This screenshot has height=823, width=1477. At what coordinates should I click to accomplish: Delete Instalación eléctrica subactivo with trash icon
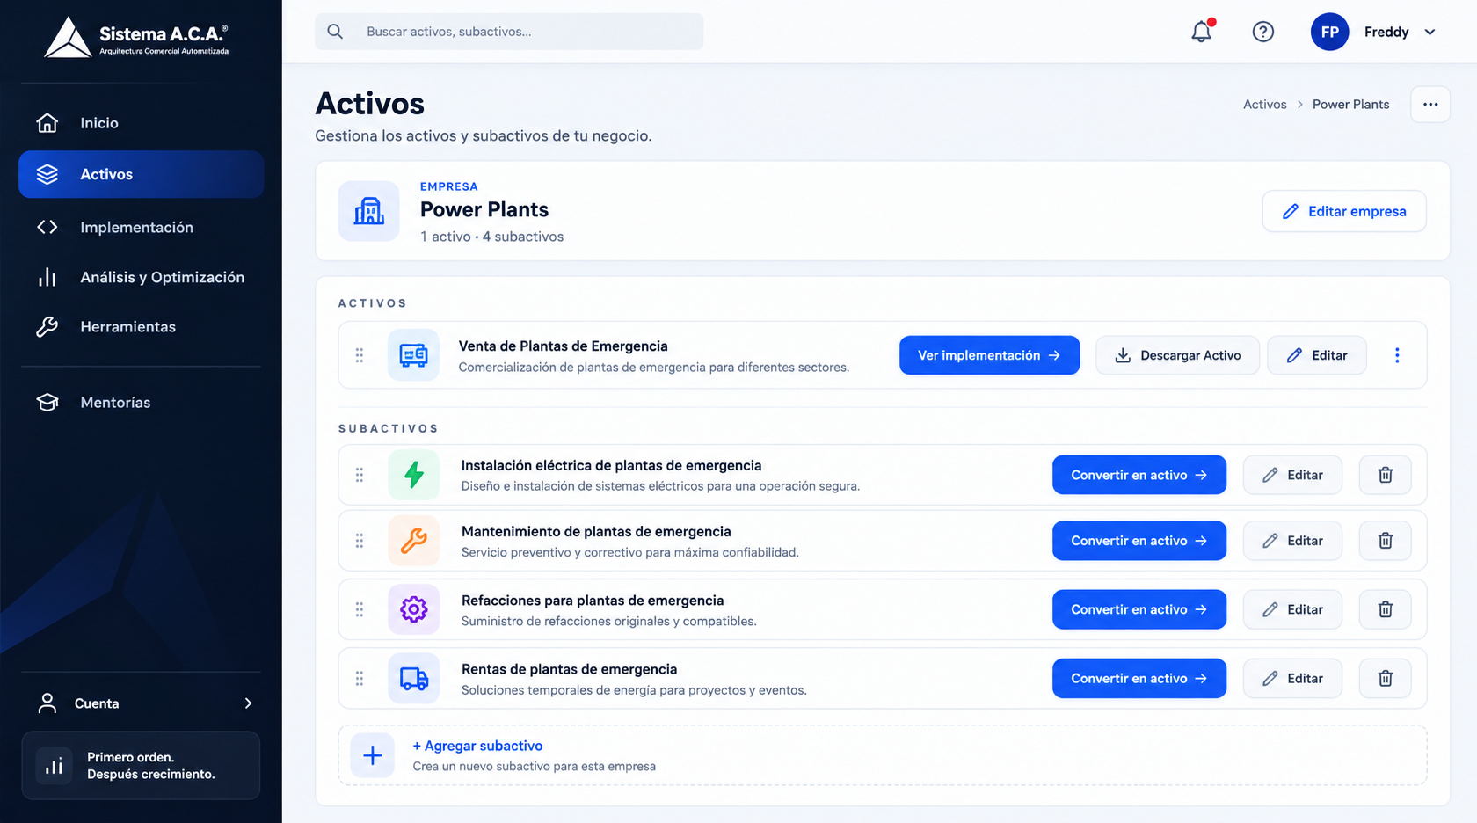click(1385, 475)
